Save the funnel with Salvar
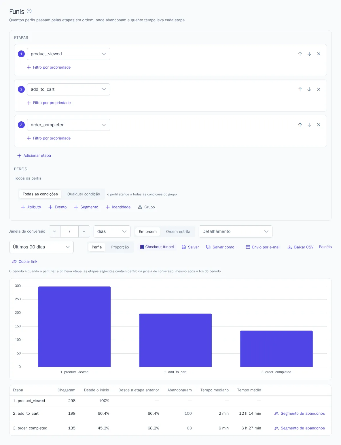This screenshot has height=445, width=341. tap(190, 247)
